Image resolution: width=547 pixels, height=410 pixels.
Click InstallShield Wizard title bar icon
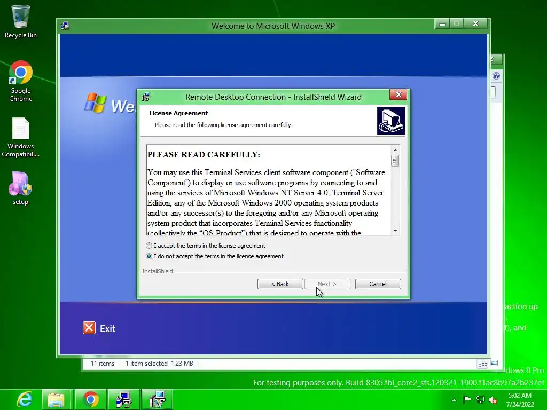click(x=146, y=97)
